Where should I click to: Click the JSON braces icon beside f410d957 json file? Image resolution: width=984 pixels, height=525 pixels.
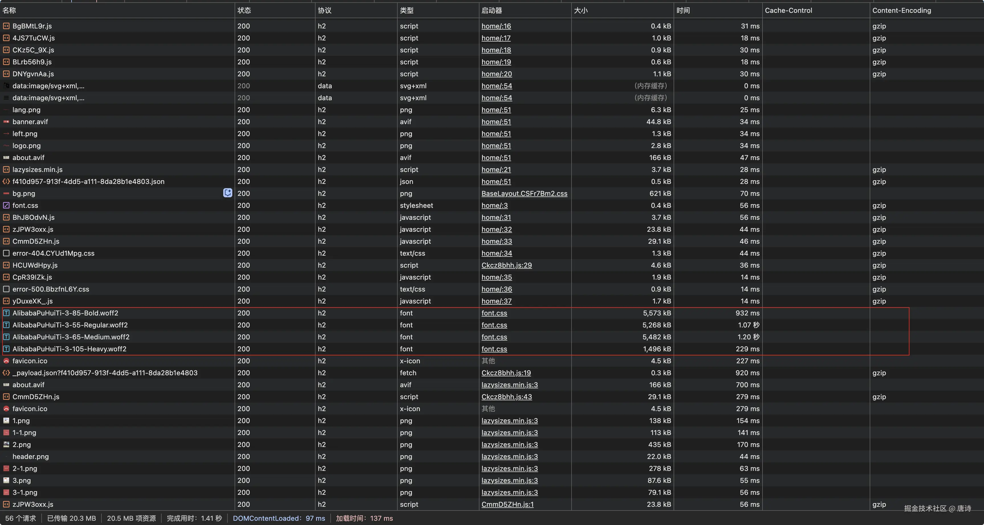pos(6,182)
